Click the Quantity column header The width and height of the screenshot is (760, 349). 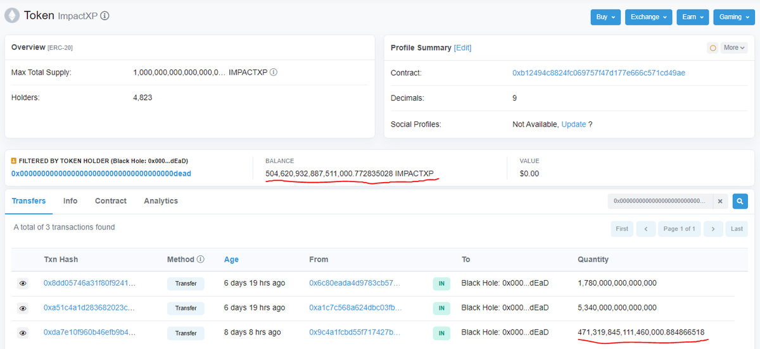(x=593, y=259)
